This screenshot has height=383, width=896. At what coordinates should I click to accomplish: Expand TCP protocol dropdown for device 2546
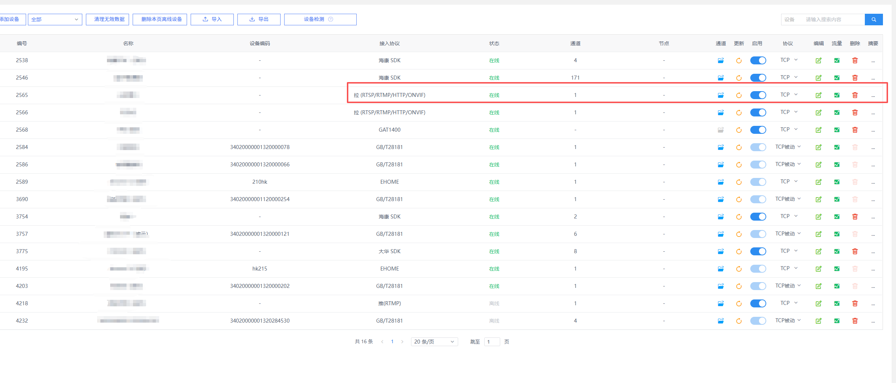[789, 77]
